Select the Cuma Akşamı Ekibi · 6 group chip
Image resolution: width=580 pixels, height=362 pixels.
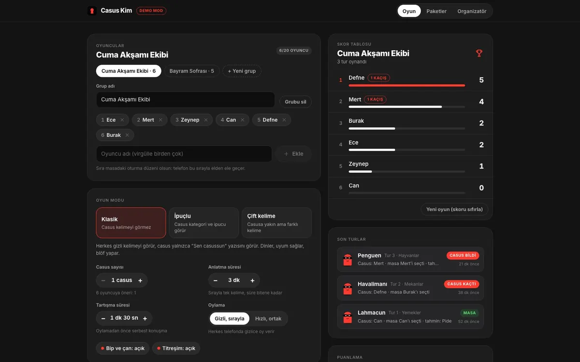pos(129,71)
